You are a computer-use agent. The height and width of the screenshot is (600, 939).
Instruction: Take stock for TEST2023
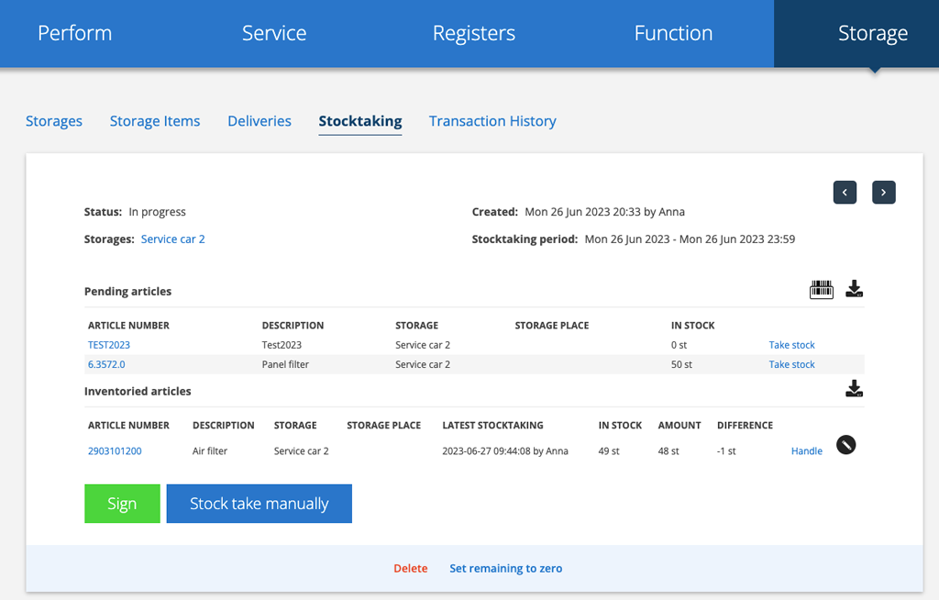coord(791,345)
